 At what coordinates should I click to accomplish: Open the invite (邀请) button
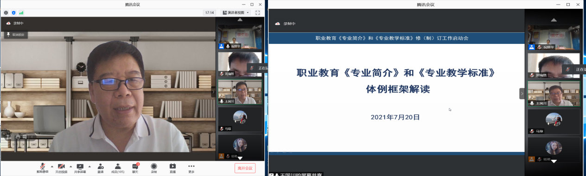pos(100,168)
